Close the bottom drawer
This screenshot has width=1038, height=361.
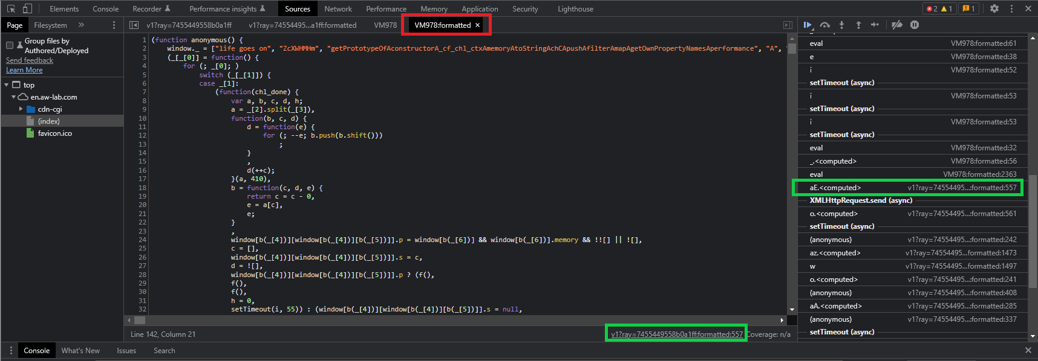point(1028,350)
